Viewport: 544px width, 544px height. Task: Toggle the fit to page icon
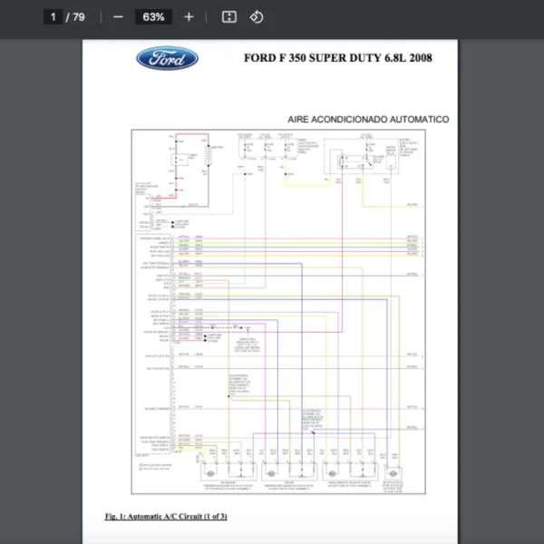229,17
